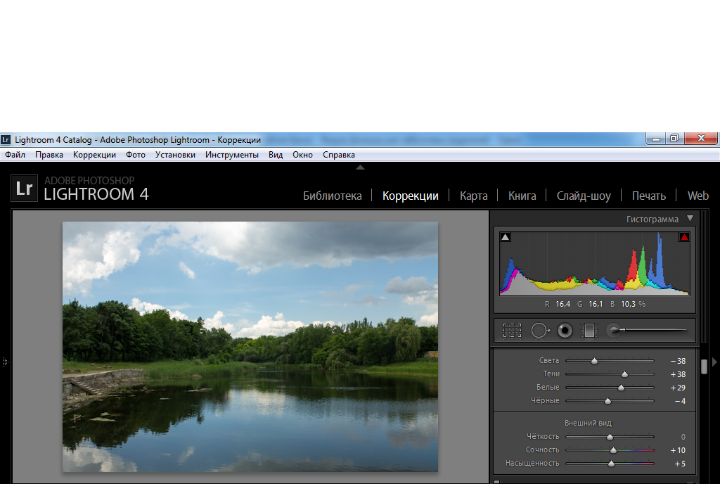Show the left panel via edge arrow

(x=5, y=362)
